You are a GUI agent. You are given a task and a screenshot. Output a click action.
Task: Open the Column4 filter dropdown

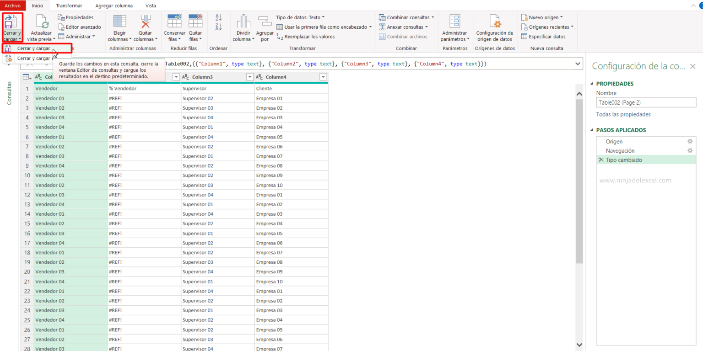click(323, 77)
